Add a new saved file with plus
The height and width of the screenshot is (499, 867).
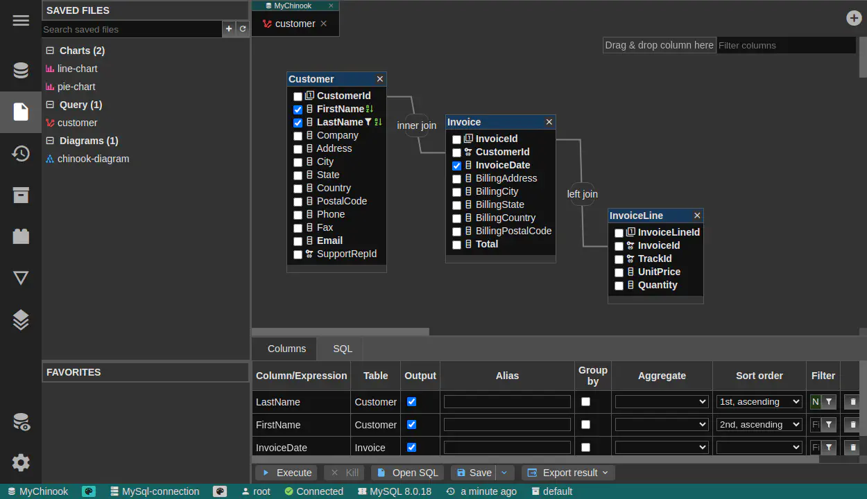(x=229, y=29)
